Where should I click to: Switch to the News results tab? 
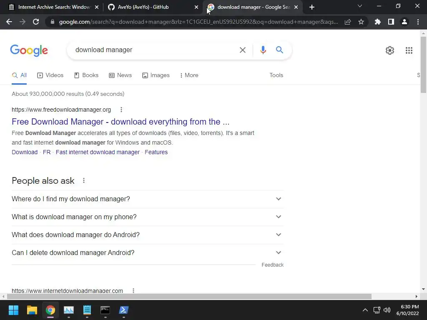tap(120, 75)
